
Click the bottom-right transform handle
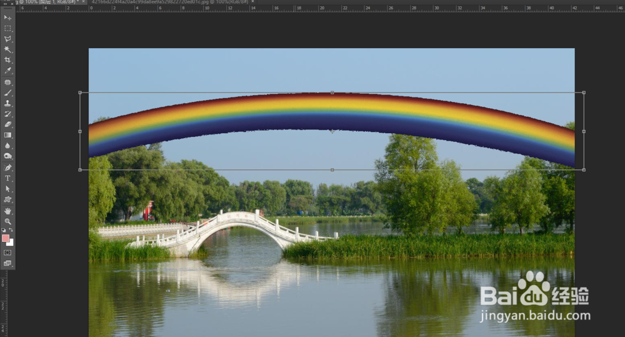click(x=584, y=170)
